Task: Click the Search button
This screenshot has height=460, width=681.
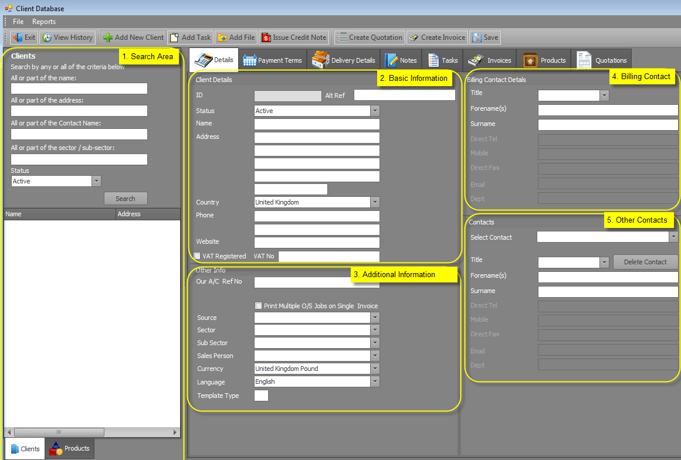Action: (126, 198)
